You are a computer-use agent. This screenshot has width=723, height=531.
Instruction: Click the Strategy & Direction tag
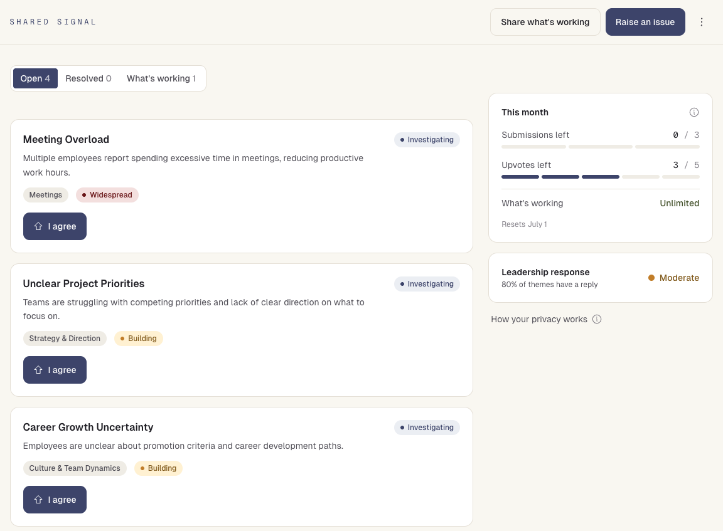click(x=65, y=339)
